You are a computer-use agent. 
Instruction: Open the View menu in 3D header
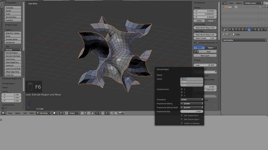[x=10, y=113]
